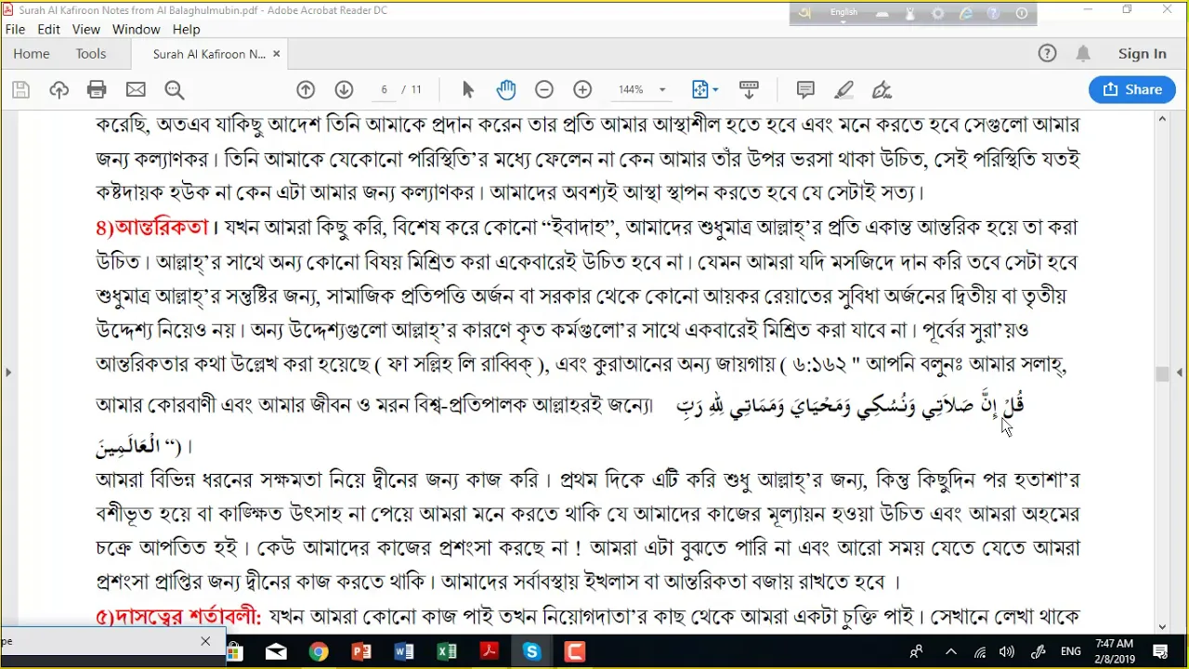Select the Surah Al Kafiroon document tab
This screenshot has height=669, width=1189.
(208, 54)
